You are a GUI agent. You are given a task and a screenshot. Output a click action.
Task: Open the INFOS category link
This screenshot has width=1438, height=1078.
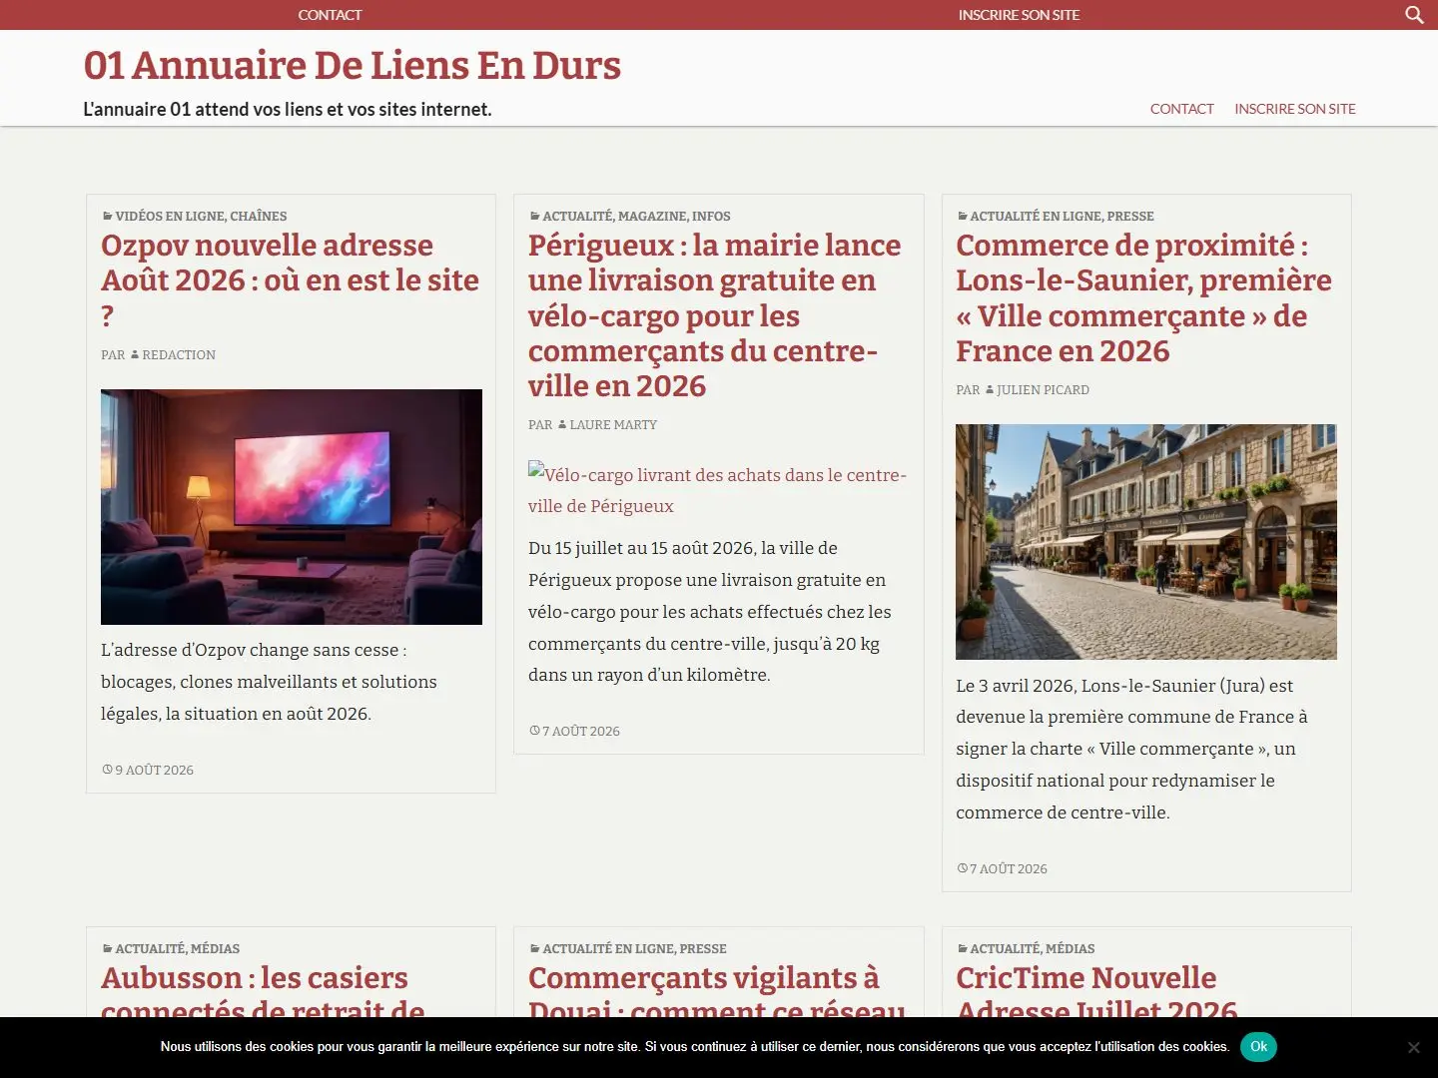[x=711, y=216]
